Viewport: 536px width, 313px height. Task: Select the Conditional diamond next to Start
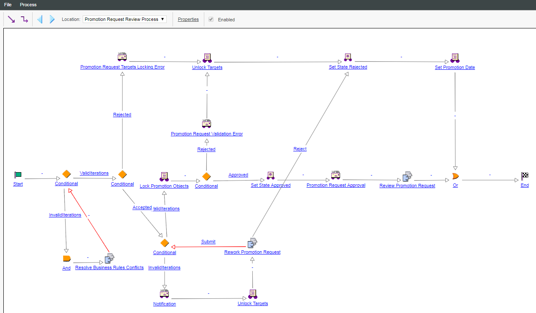pyautogui.click(x=66, y=174)
